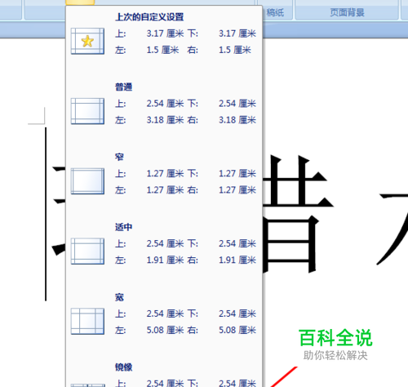Click the 1.27 厘米 right value in 窄
Image resolution: width=408 pixels, height=387 pixels.
(237, 190)
